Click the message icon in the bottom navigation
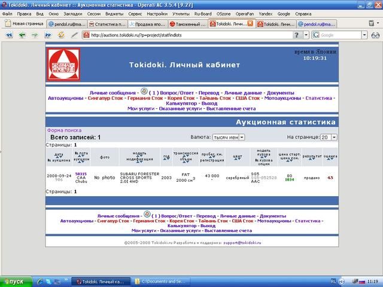 [147, 214]
